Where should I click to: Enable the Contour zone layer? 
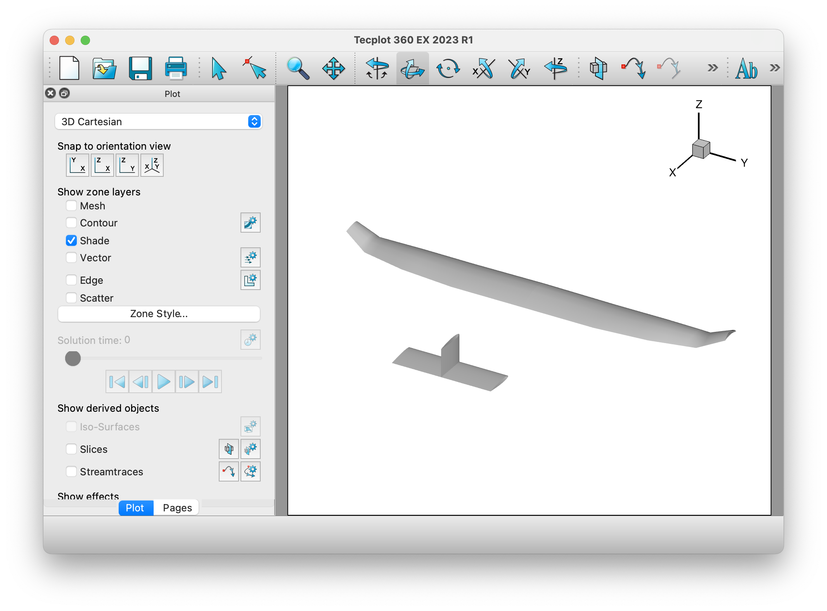71,223
